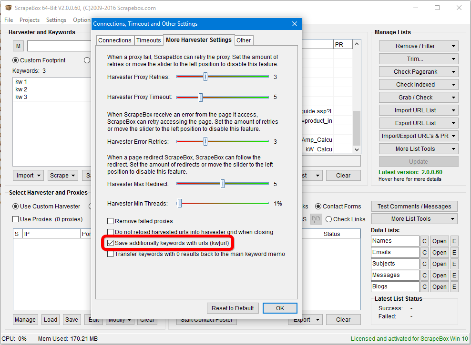471x345 pixels.
Task: Select the More Harvester Settings tab
Action: pyautogui.click(x=199, y=40)
